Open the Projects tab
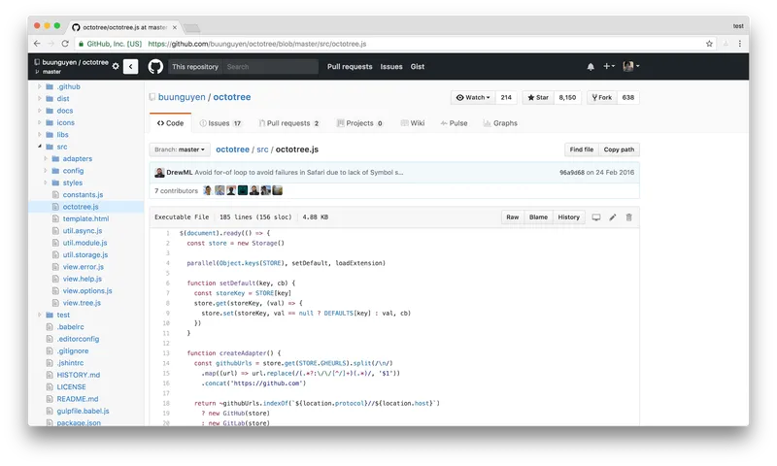This screenshot has height=466, width=777. pos(359,123)
